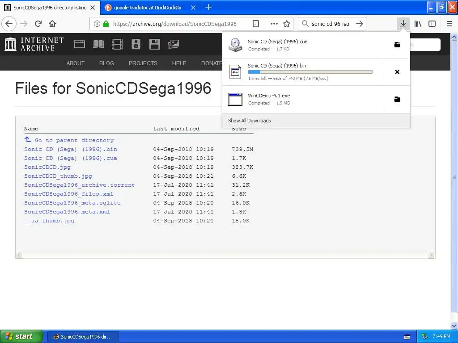Open the WinCDEmu-4.1.exe download entry
The width and height of the screenshot is (458, 343).
click(303, 99)
